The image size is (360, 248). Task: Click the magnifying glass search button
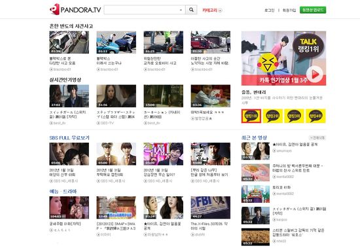click(x=191, y=10)
